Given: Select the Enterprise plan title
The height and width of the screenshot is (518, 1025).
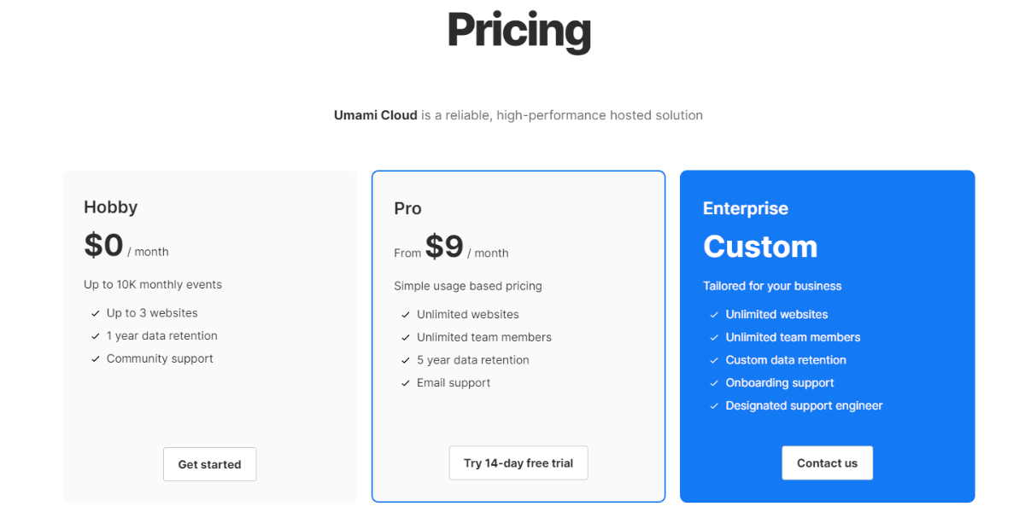Looking at the screenshot, I should click(x=745, y=208).
